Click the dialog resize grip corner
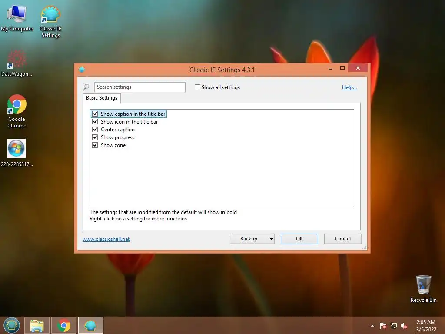 365,247
